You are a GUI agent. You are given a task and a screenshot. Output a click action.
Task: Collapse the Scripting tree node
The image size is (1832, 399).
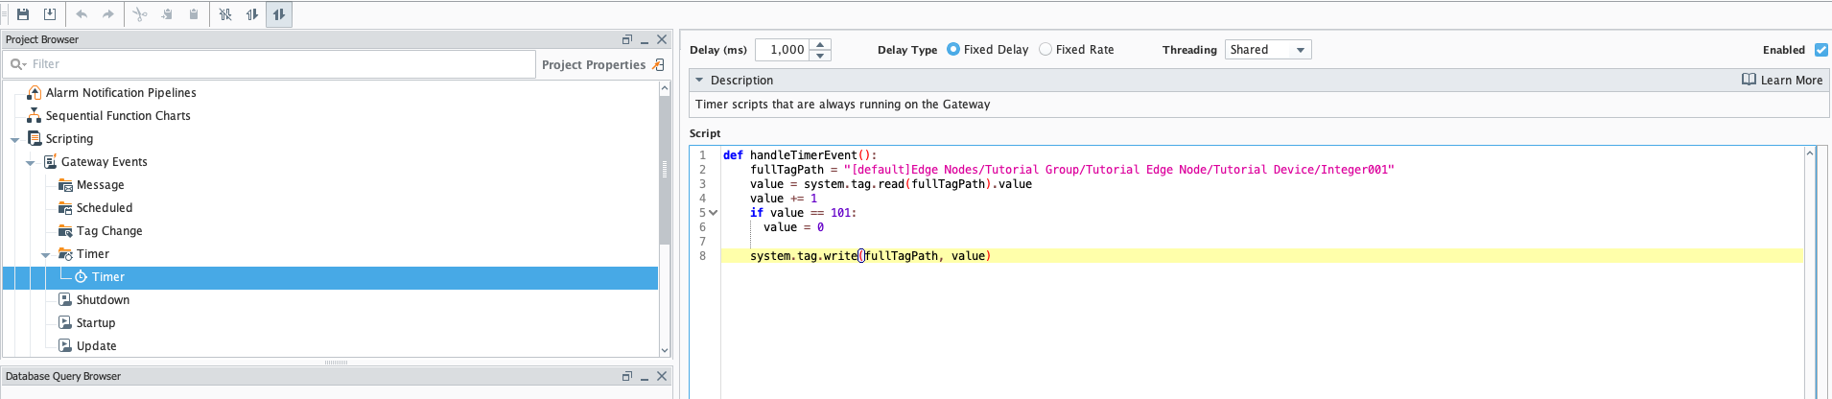(x=15, y=140)
